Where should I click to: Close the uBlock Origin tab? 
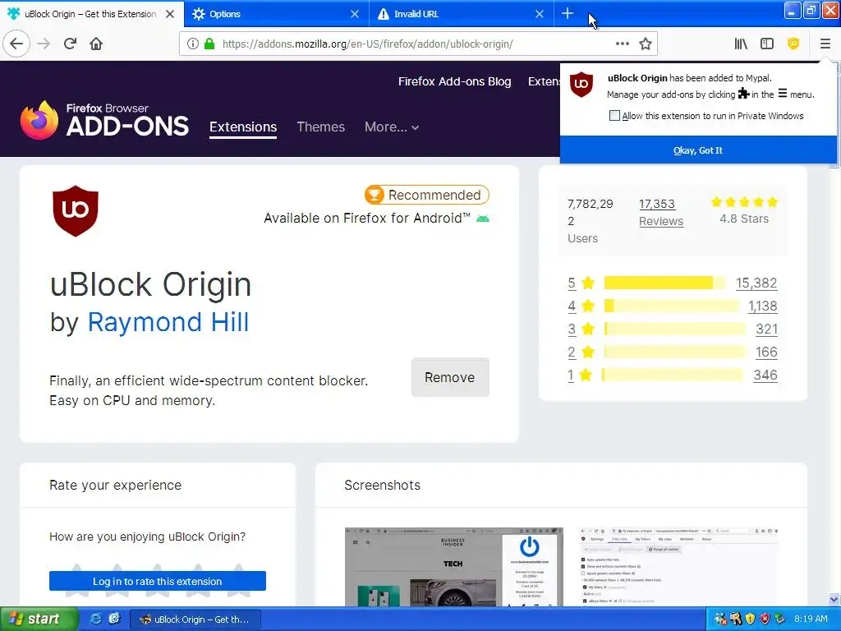tap(170, 14)
